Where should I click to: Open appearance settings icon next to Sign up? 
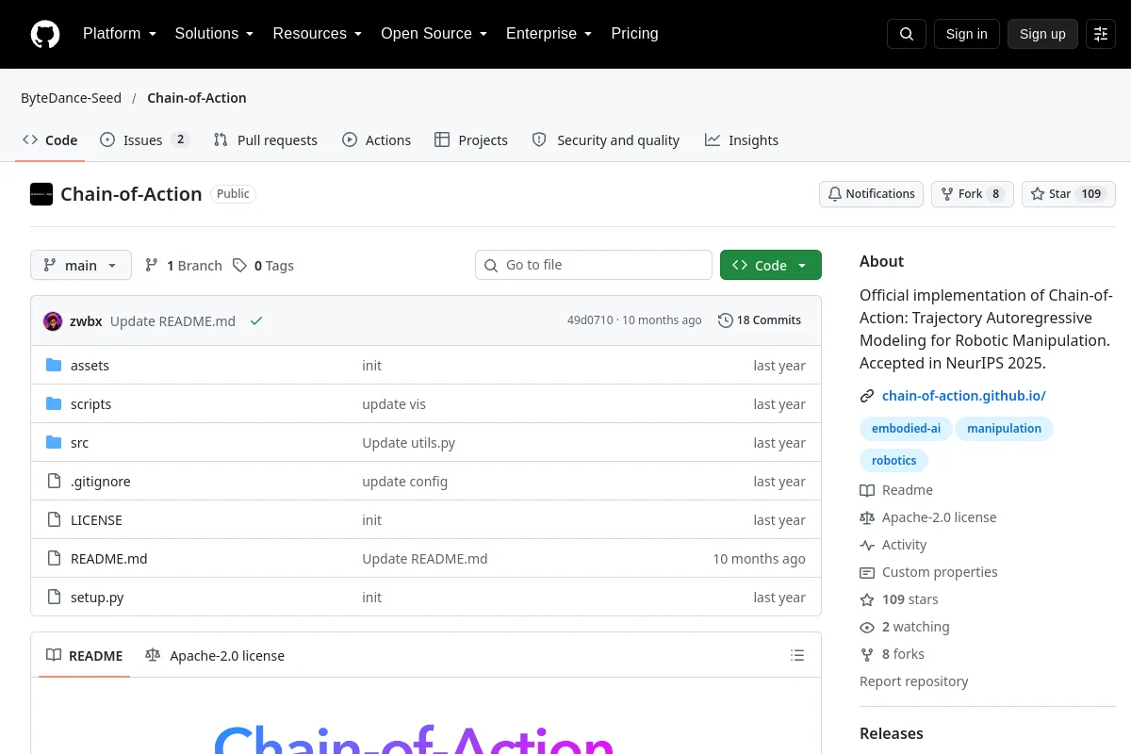(x=1101, y=34)
